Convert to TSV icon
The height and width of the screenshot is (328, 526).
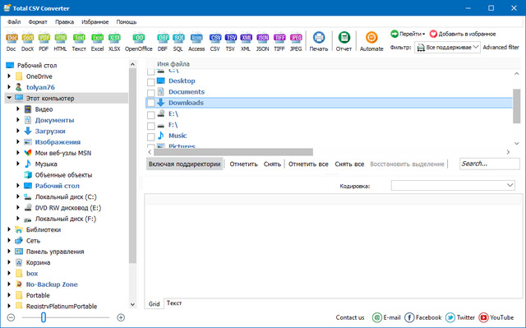coord(230,38)
